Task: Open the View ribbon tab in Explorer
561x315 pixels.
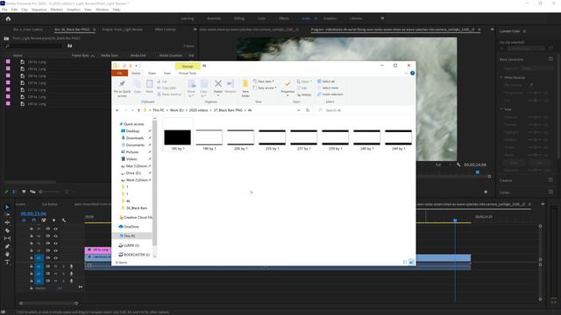Action: 167,73
